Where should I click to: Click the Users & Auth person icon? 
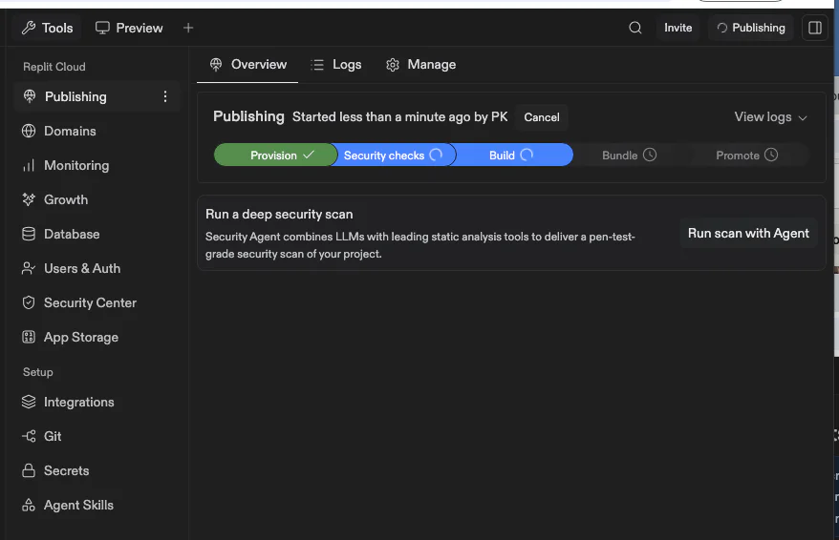point(29,268)
